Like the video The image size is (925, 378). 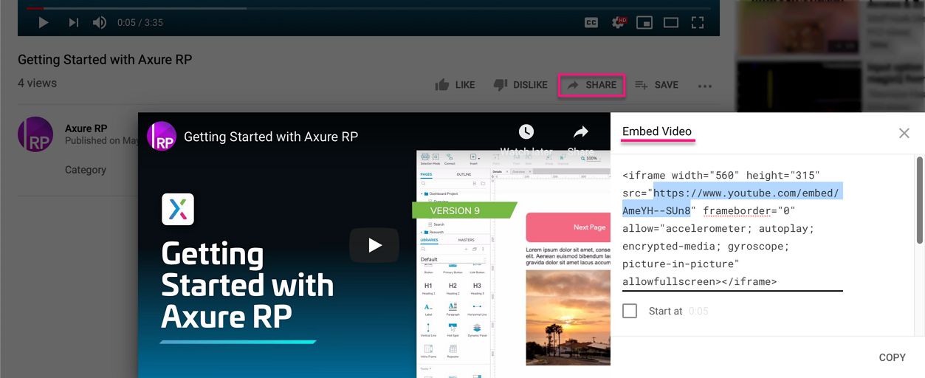[x=455, y=85]
